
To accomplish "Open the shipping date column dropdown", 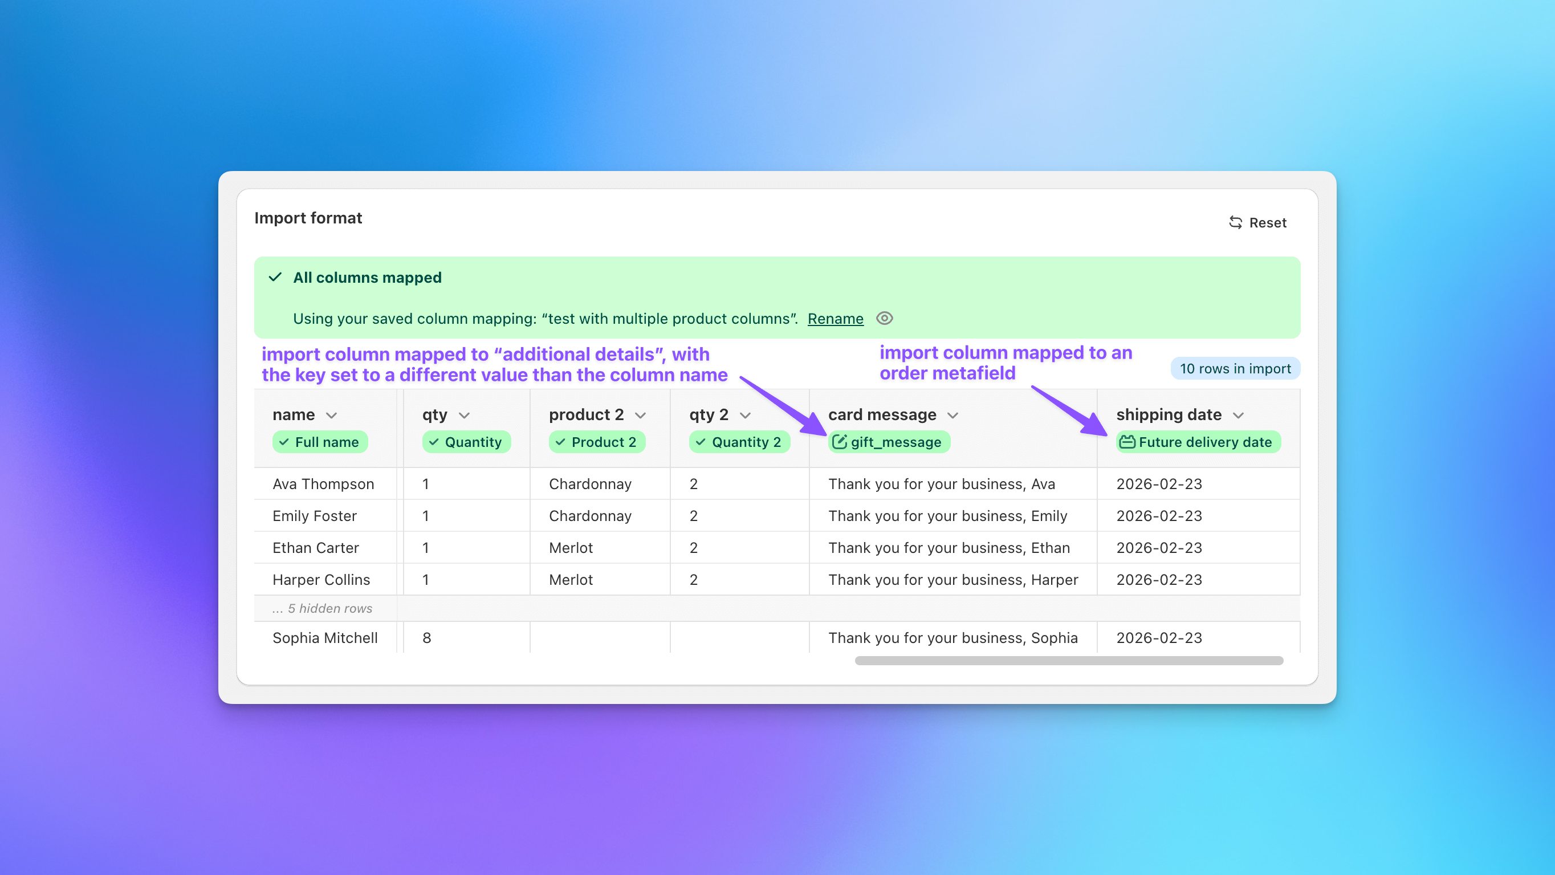I will [x=1239, y=415].
